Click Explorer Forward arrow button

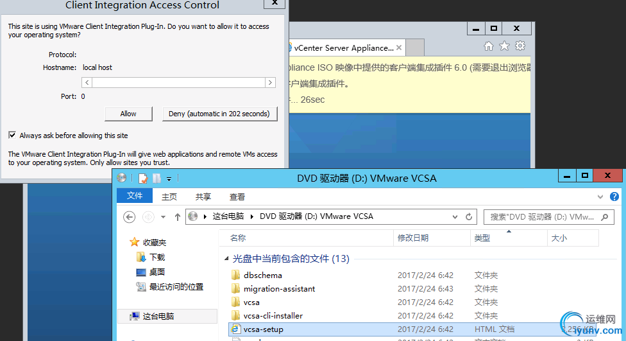pos(148,217)
